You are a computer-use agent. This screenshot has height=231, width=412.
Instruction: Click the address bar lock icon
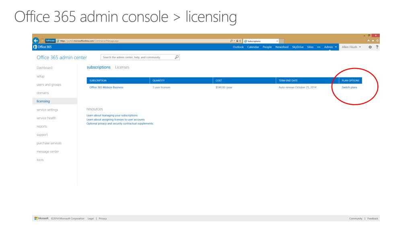click(x=237, y=41)
